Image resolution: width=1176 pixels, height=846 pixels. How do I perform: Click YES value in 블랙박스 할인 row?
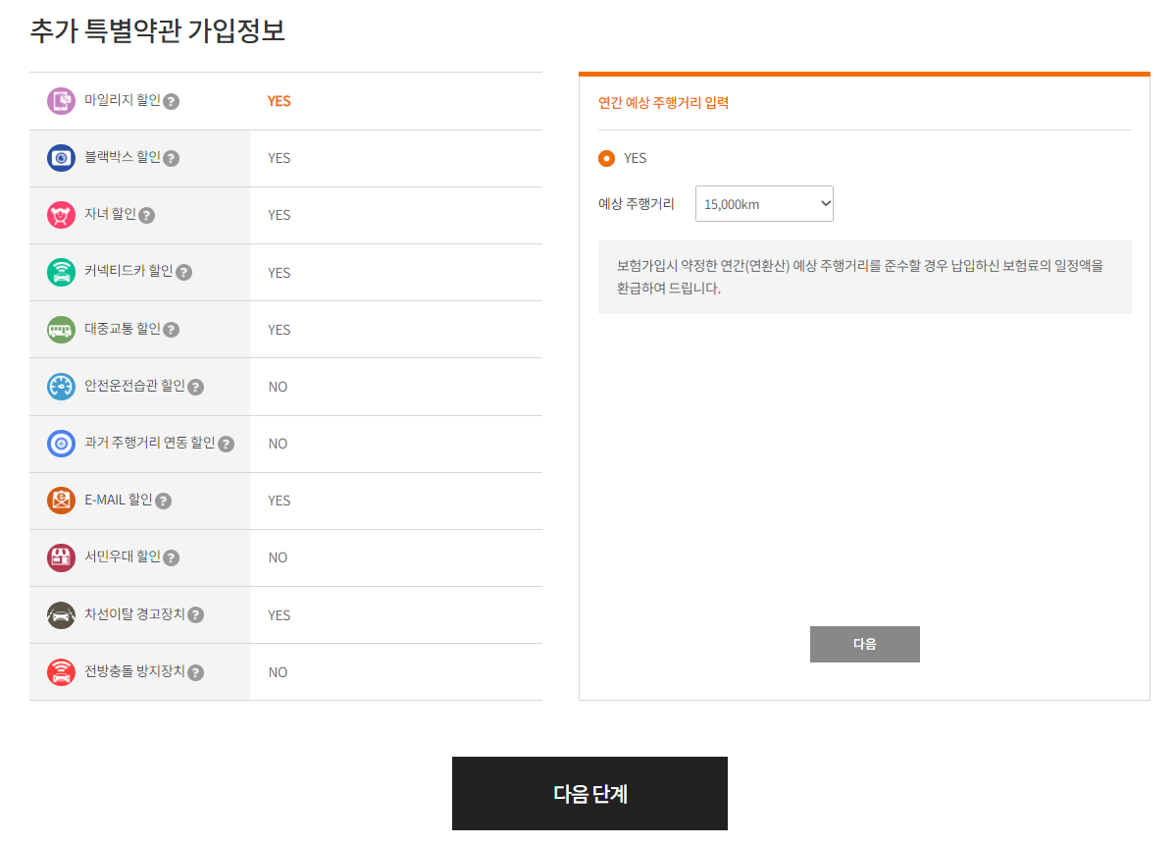279,158
